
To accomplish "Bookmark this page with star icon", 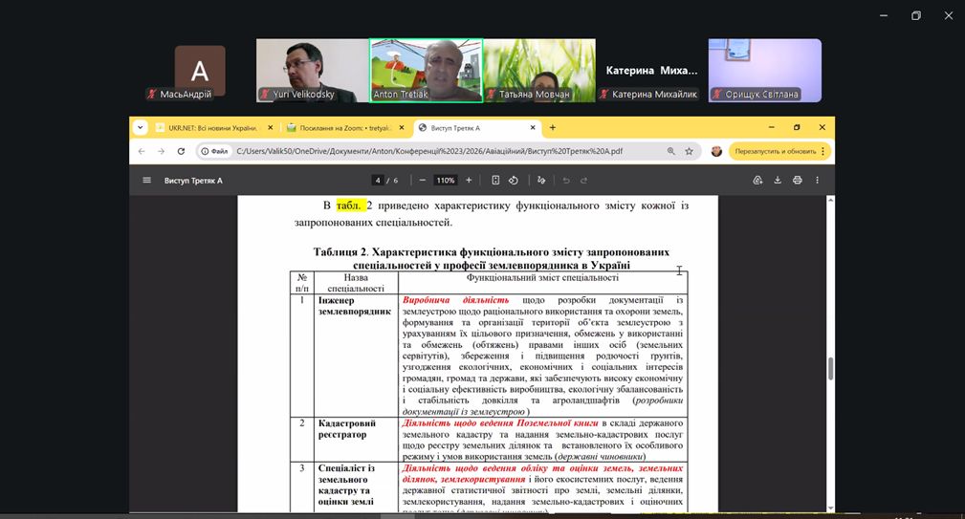I will coord(689,151).
